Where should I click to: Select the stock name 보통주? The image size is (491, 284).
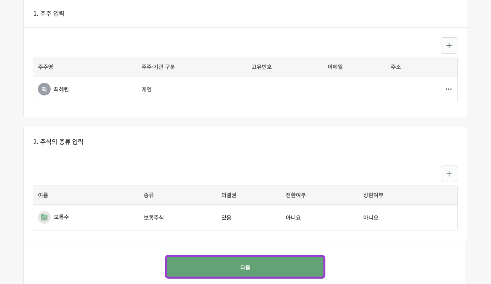coord(61,217)
